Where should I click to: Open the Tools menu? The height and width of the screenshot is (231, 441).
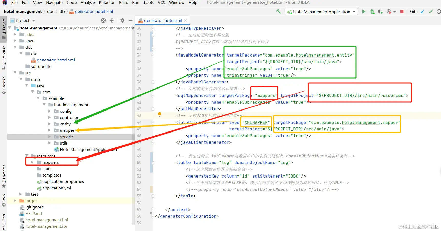[x=149, y=3]
